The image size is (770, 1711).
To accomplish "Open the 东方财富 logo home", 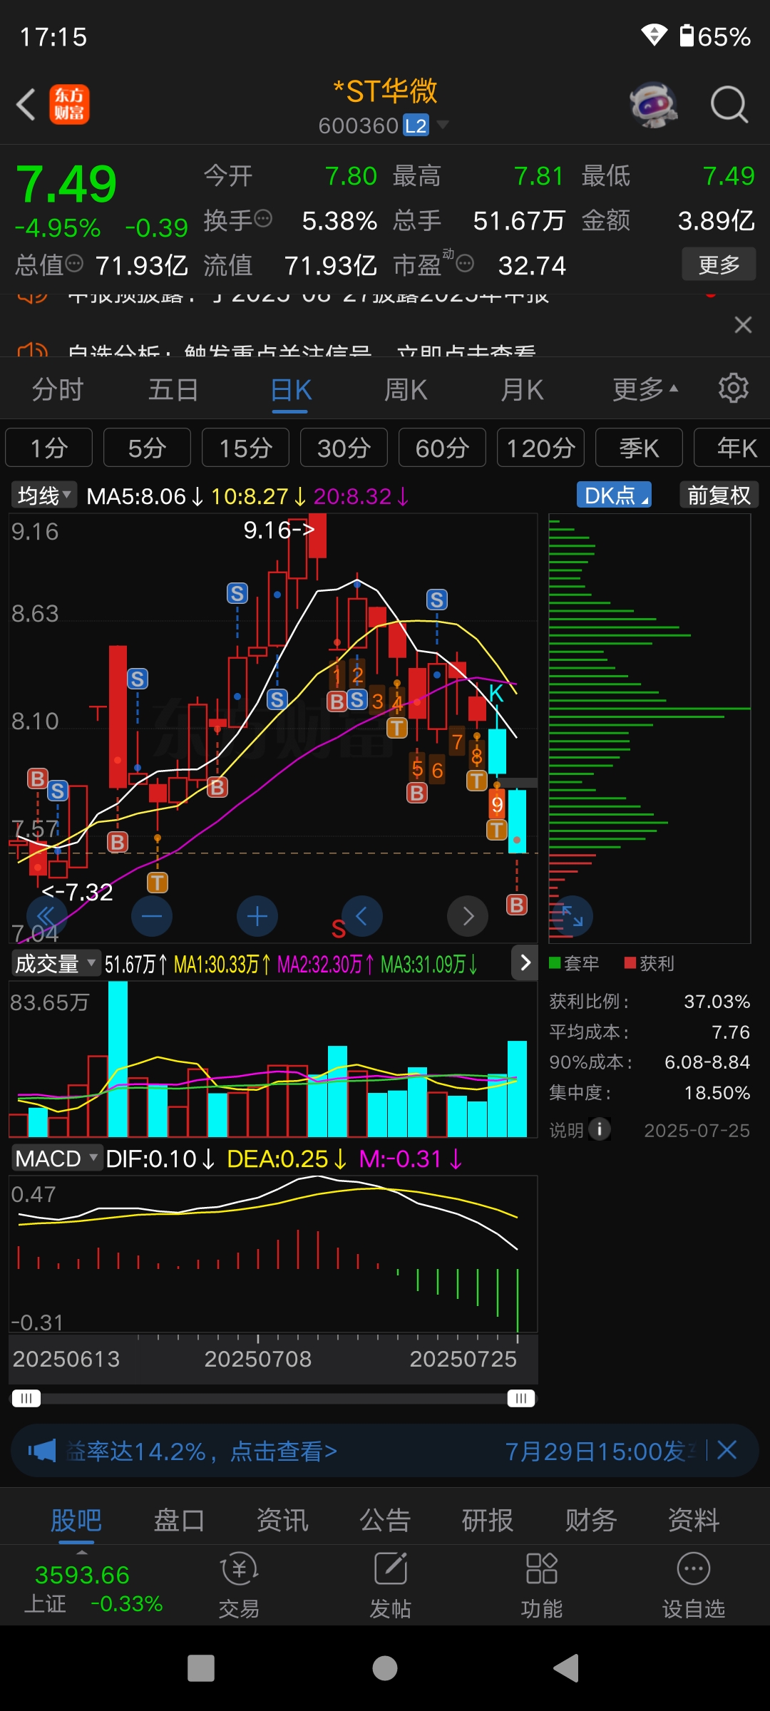I will (69, 105).
